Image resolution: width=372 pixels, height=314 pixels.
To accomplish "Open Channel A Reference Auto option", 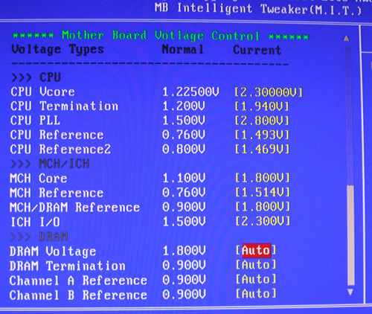I will (x=256, y=279).
